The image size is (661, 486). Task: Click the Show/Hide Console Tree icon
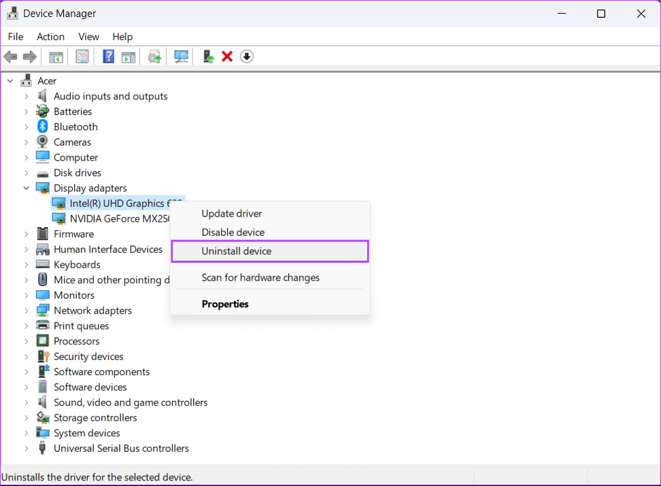point(56,57)
